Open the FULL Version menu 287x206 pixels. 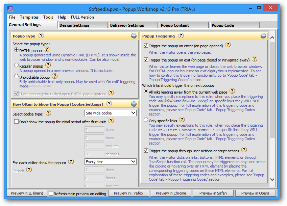click(x=82, y=17)
